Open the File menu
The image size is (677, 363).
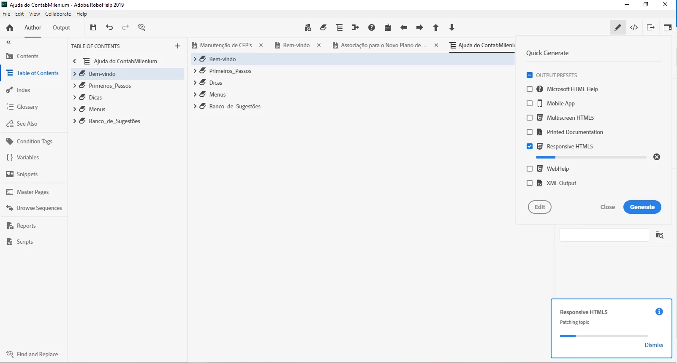[6, 14]
